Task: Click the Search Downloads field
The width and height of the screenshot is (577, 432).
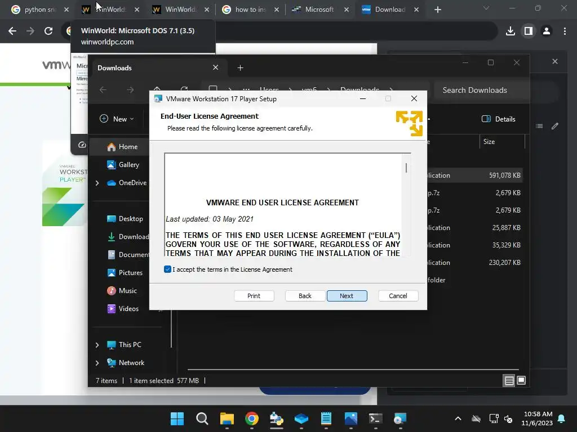Action: [x=480, y=90]
